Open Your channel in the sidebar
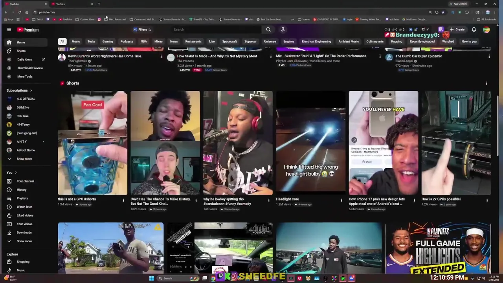Screen dimensions: 503x283 (25, 181)
